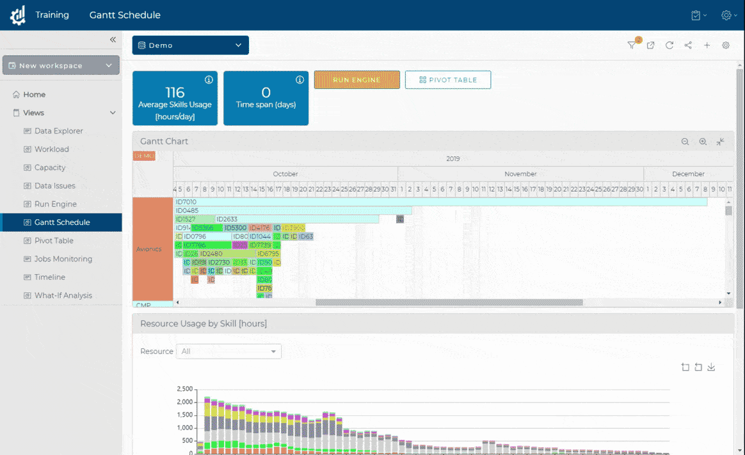Zoom in on the Gantt Chart

[703, 141]
